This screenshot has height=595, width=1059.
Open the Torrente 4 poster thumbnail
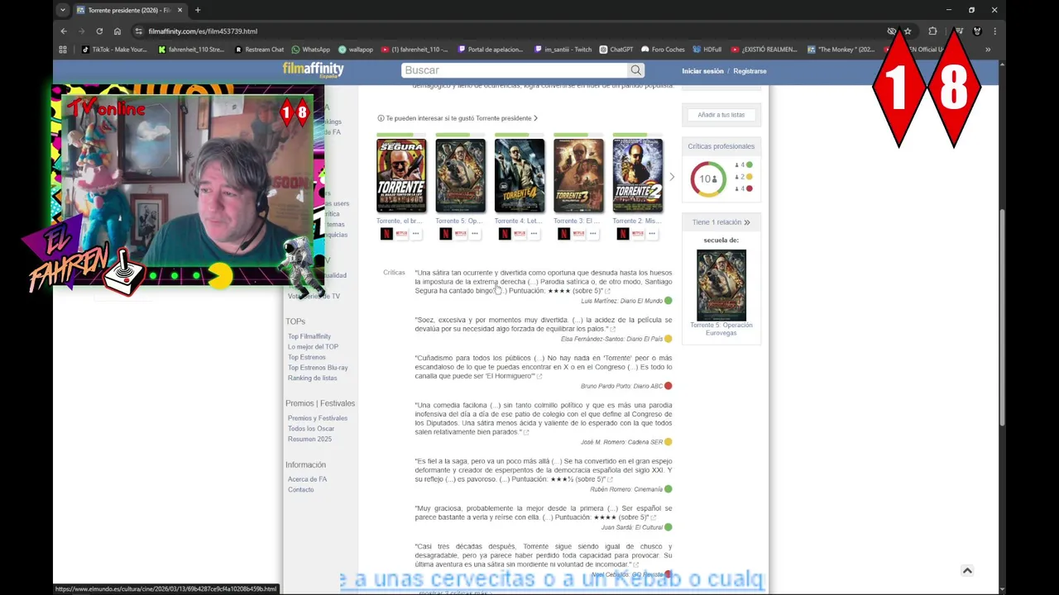(520, 175)
